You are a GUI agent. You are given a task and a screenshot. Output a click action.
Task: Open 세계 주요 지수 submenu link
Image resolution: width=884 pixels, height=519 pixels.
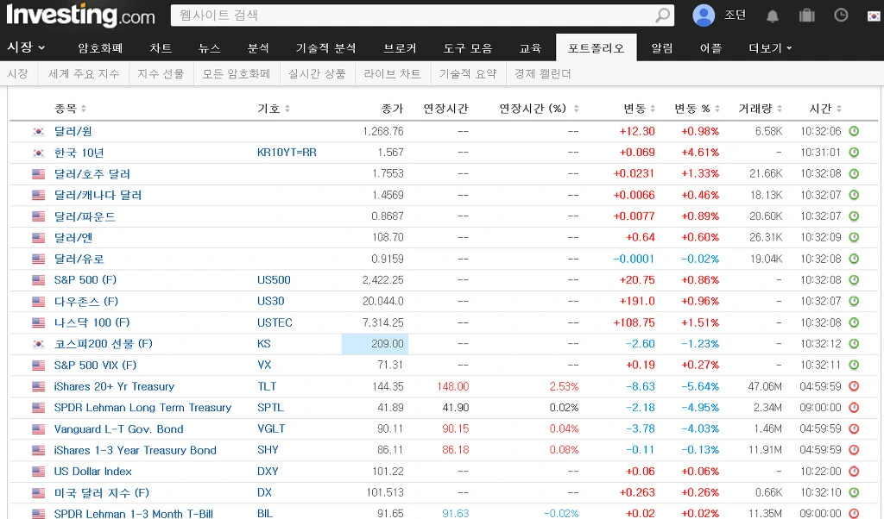pyautogui.click(x=84, y=74)
